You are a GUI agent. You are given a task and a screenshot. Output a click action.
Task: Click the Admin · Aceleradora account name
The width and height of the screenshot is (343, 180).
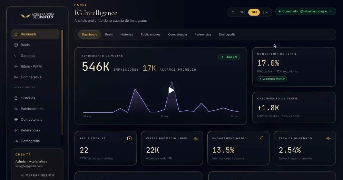coord(31,161)
